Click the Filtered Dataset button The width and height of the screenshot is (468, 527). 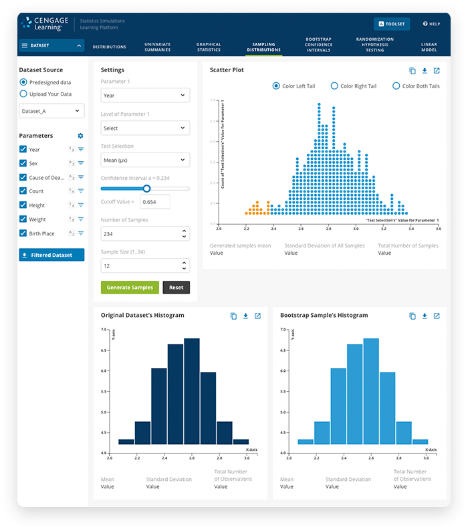tap(51, 255)
